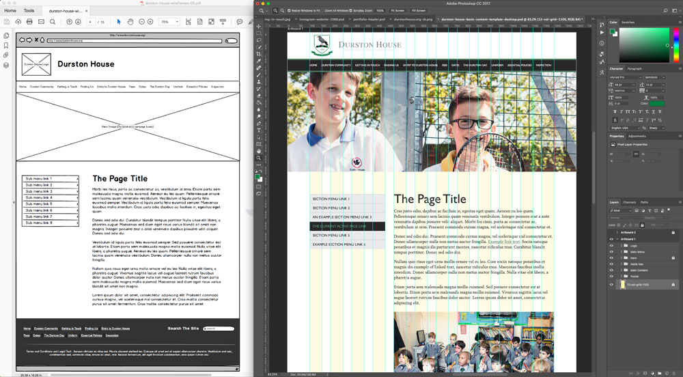The image size is (683, 377).
Task: Select the Clone Stamp tool
Action: (259, 82)
